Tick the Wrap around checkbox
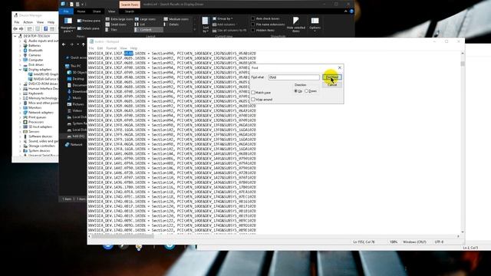Image resolution: width=491 pixels, height=276 pixels. tap(253, 100)
